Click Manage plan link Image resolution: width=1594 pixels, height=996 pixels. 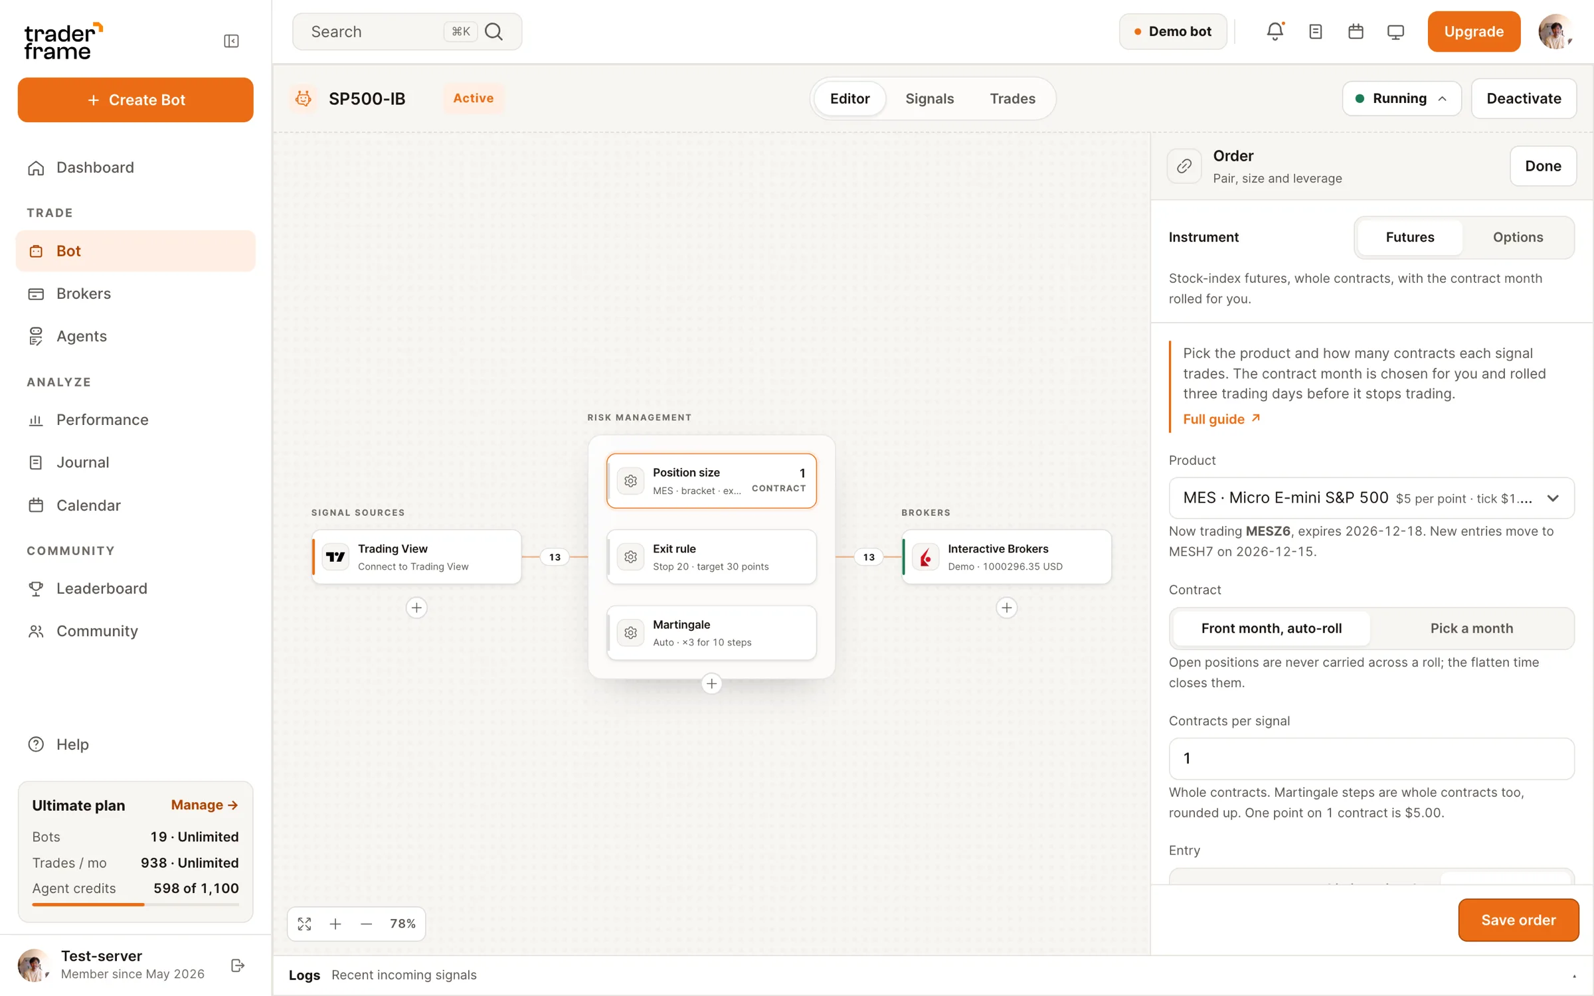[x=204, y=805]
